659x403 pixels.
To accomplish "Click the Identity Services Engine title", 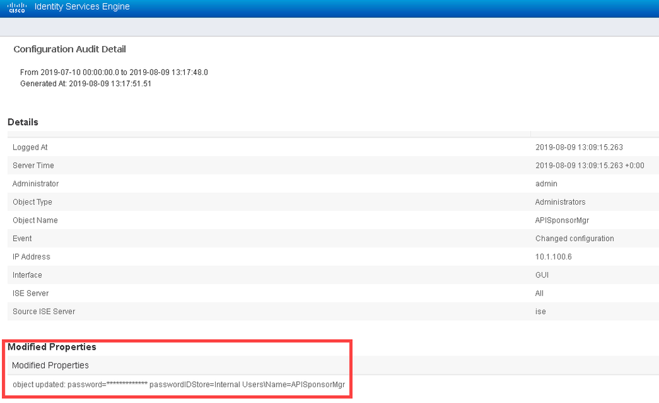I will pos(82,7).
